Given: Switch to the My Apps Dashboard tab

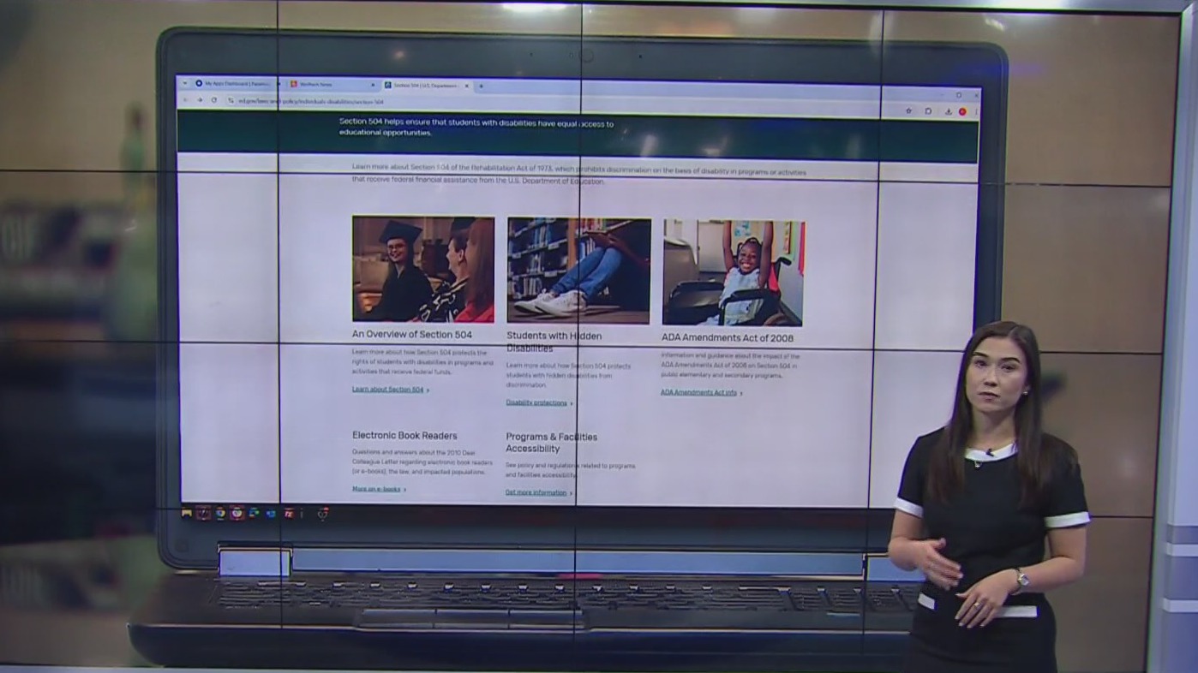Looking at the screenshot, I should coord(233,84).
